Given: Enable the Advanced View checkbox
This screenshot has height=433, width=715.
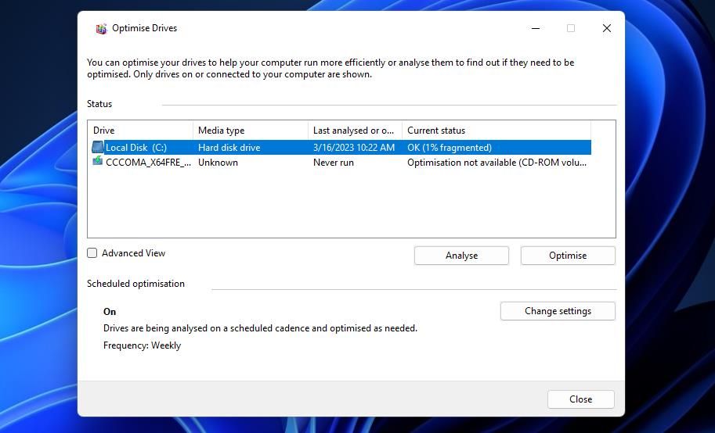Looking at the screenshot, I should click(x=92, y=253).
